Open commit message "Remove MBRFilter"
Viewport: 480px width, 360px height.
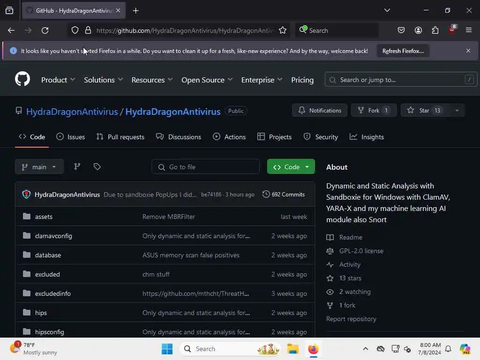pyautogui.click(x=169, y=217)
